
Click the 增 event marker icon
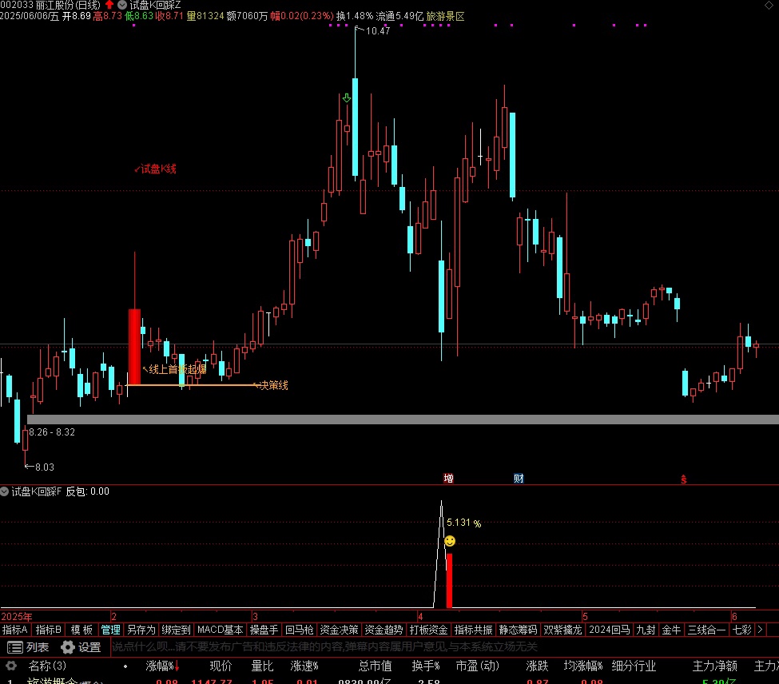click(448, 479)
